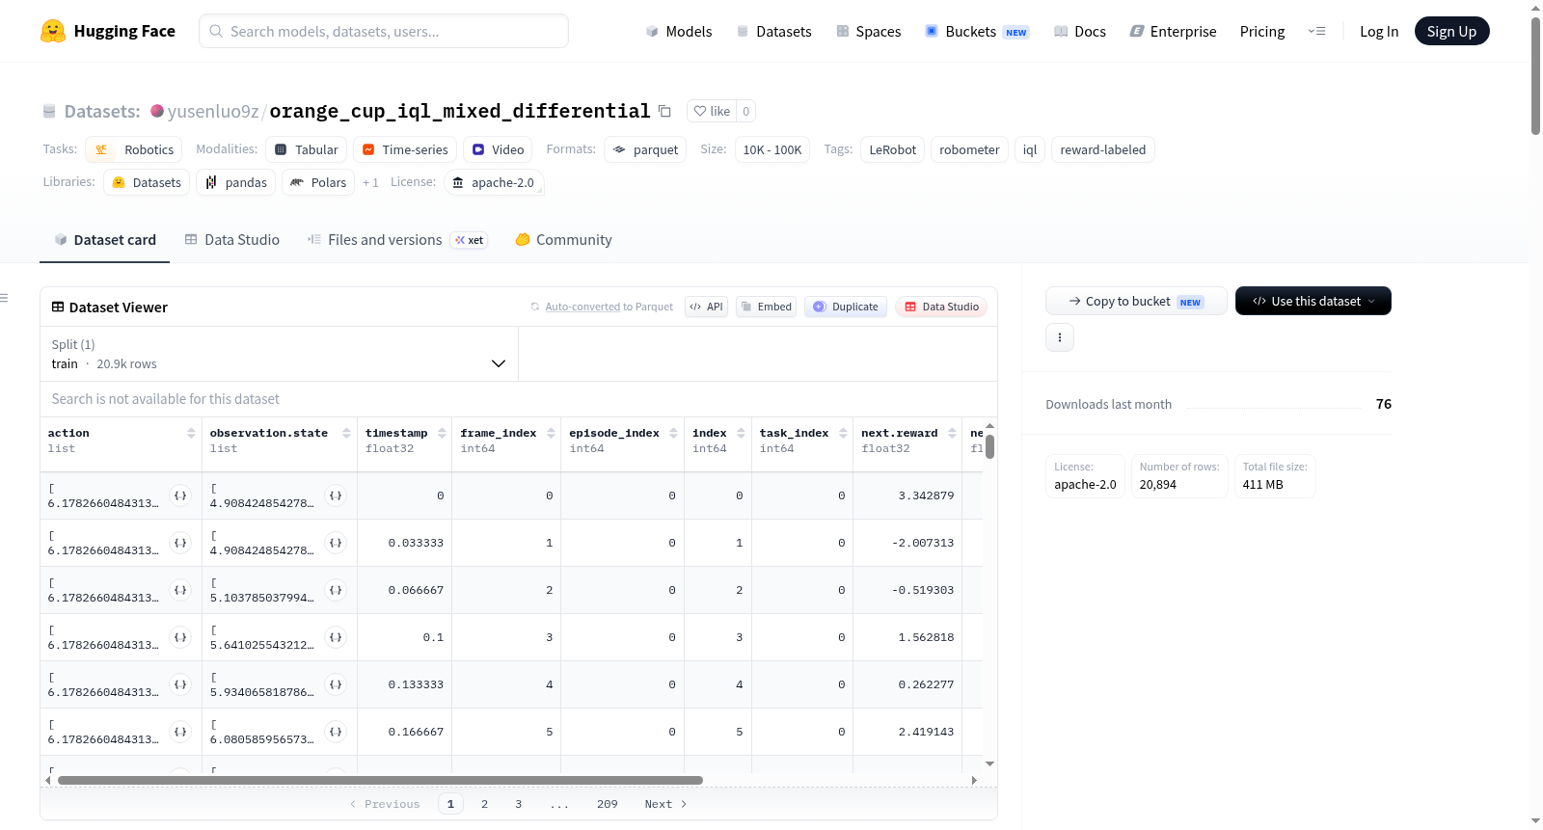Sort by the task_index column
Screen dimensions: 1543x830
(843, 433)
